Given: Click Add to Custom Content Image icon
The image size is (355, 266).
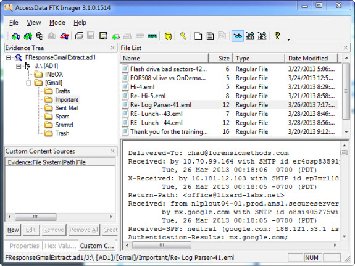Looking at the screenshot, I should point(115,36).
